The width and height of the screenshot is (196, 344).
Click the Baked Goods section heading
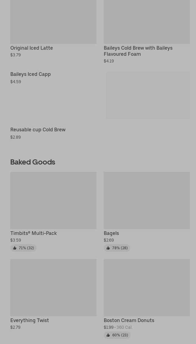[33, 162]
